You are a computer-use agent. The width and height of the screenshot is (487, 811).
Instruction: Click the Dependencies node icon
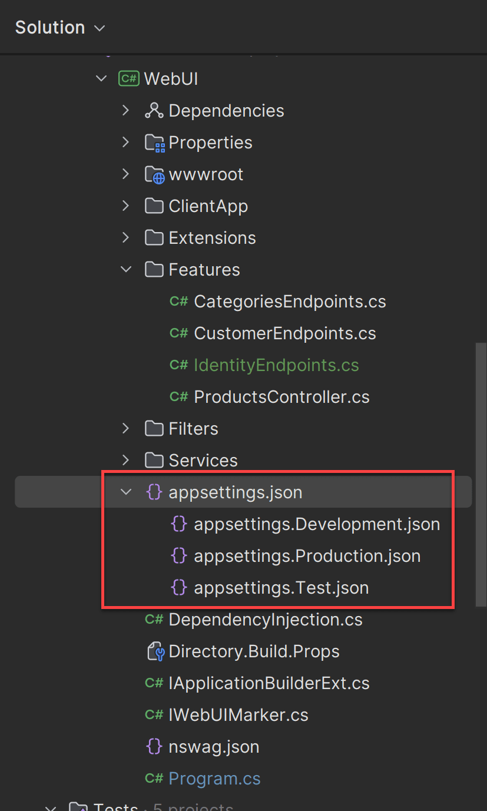tap(154, 111)
